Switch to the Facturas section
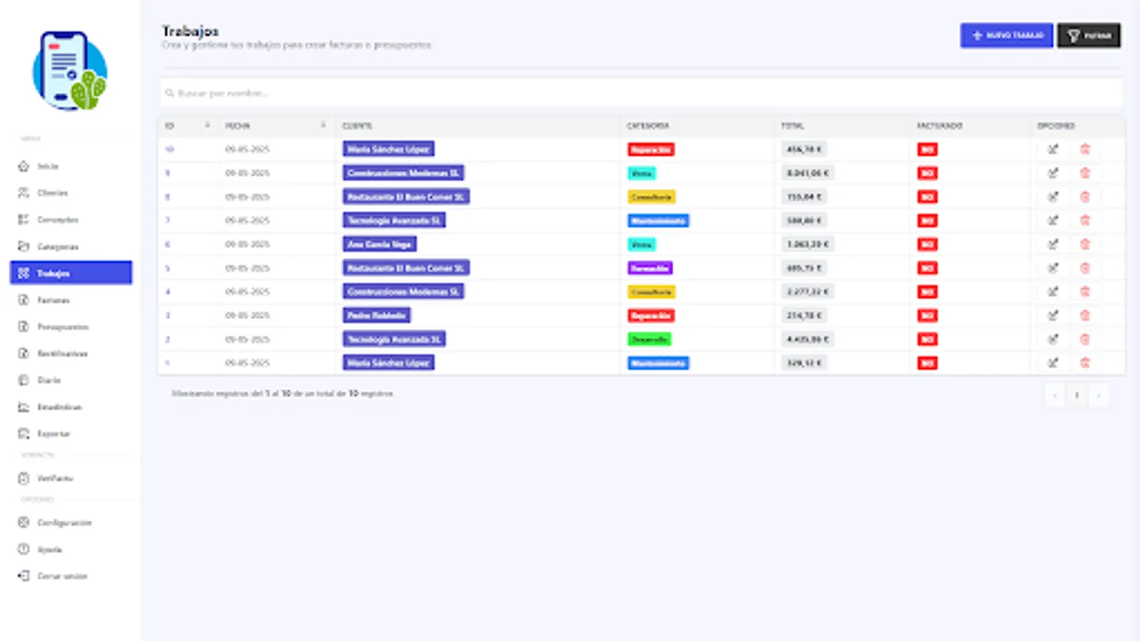Viewport: 1140px width, 641px height. click(x=54, y=300)
